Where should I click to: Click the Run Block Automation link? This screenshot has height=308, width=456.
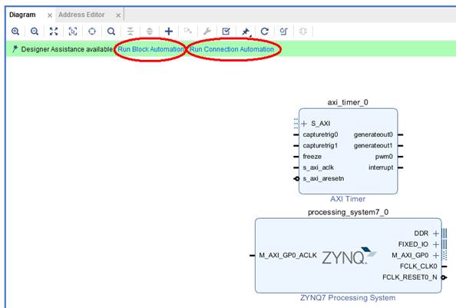point(150,49)
